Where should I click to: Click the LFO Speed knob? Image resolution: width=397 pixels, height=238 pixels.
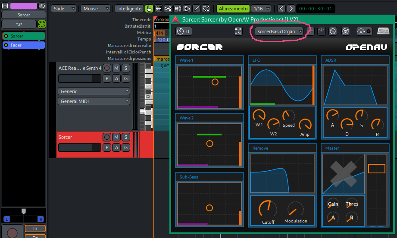pos(288,116)
